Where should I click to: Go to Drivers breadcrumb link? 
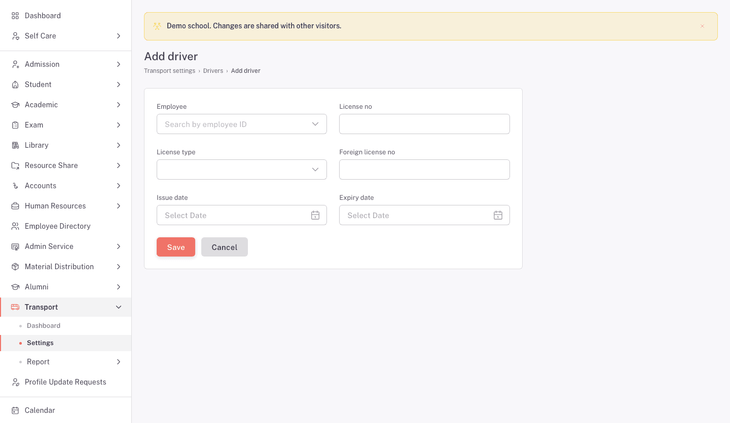click(x=213, y=71)
